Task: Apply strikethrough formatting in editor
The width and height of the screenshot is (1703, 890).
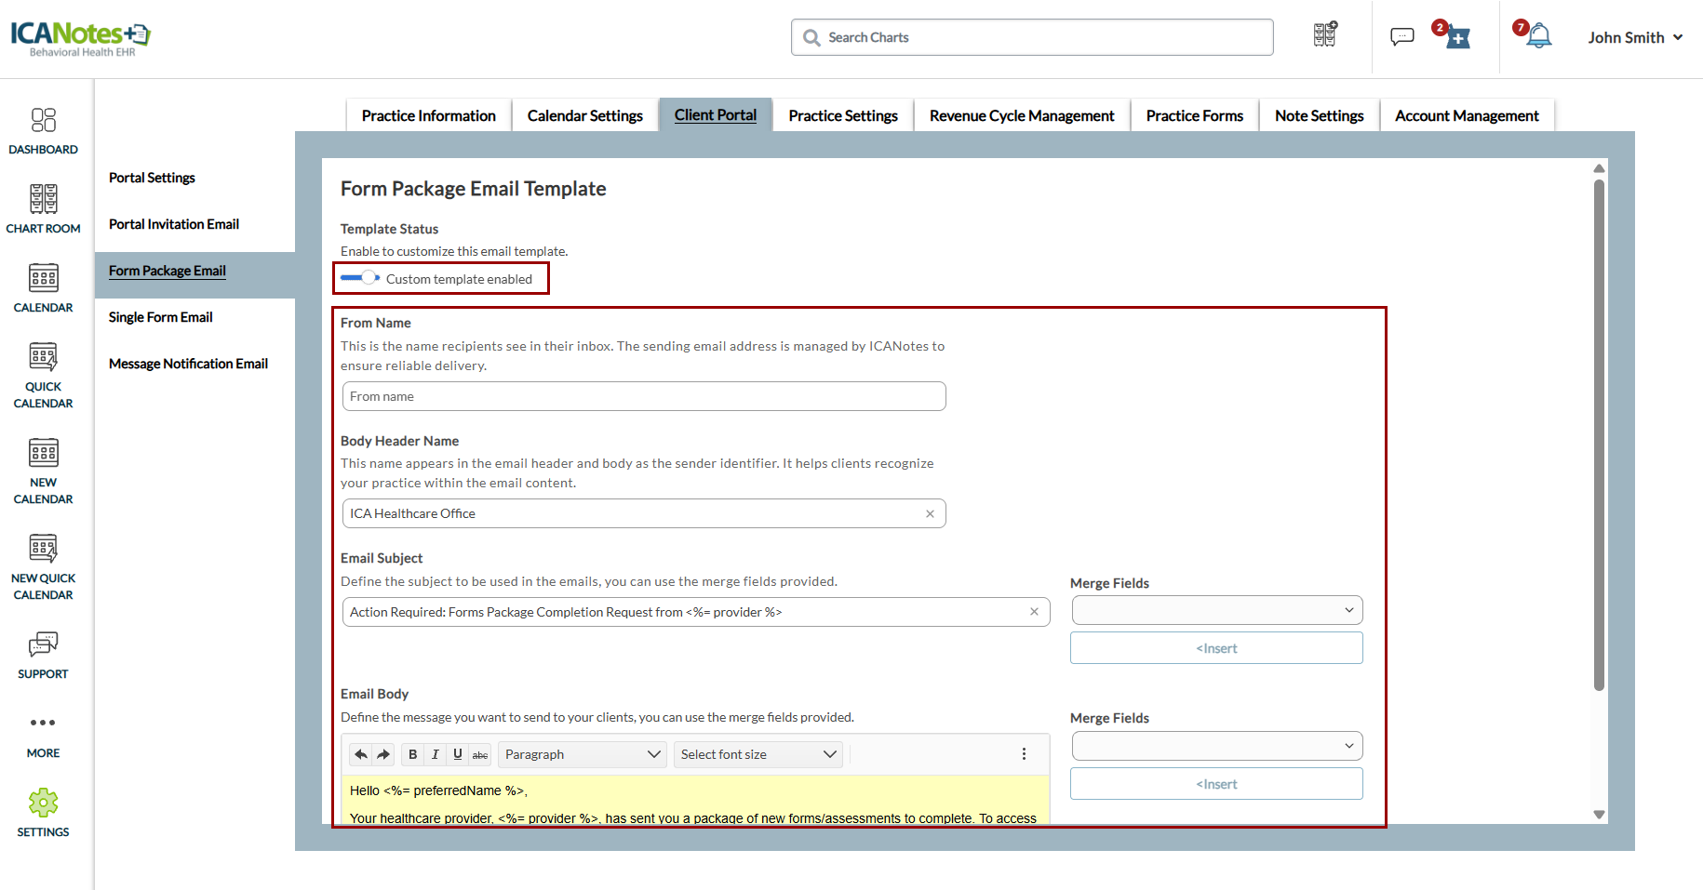Action: pyautogui.click(x=480, y=754)
